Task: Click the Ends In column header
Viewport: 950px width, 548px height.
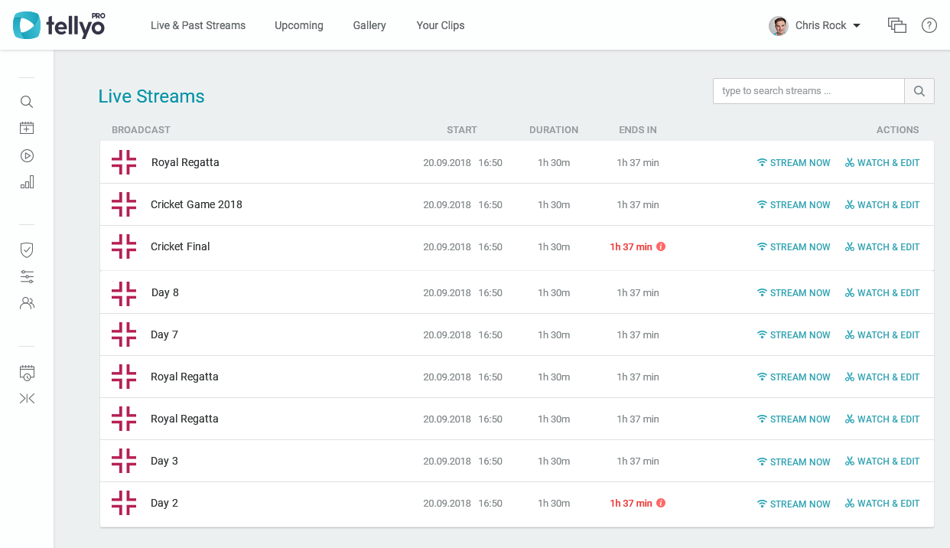Action: point(638,130)
